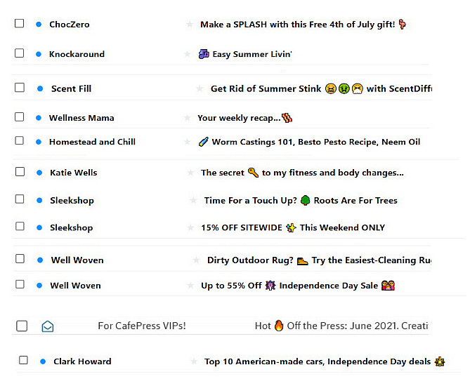
Task: Star the Katie Wells email
Action: (190, 173)
